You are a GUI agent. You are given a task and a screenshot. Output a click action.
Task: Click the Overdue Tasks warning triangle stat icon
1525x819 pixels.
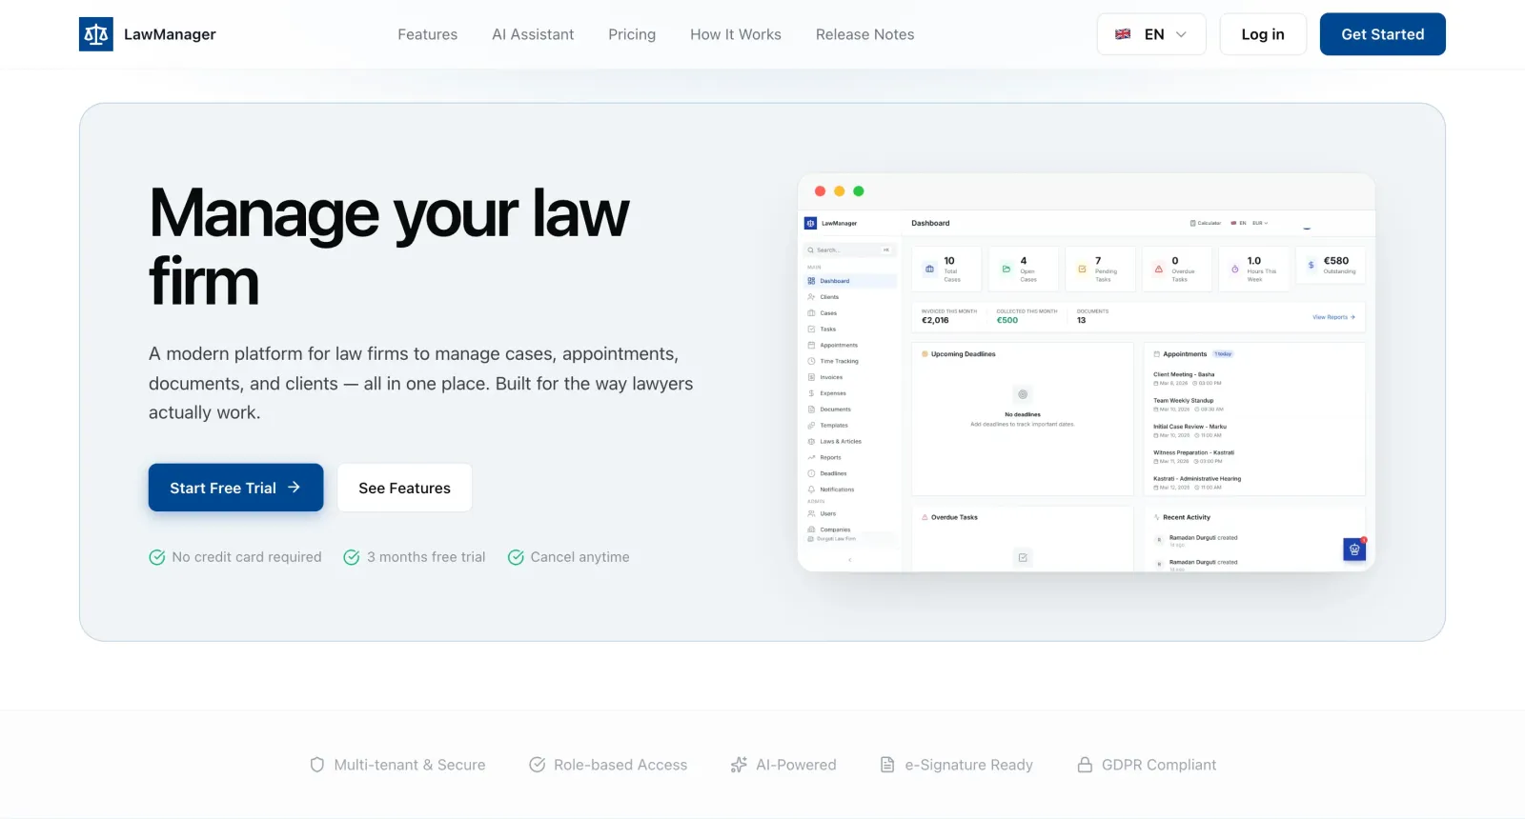point(1159,270)
